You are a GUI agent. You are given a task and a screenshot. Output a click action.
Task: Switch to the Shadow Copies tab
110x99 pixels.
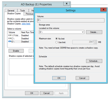(x=14, y=14)
